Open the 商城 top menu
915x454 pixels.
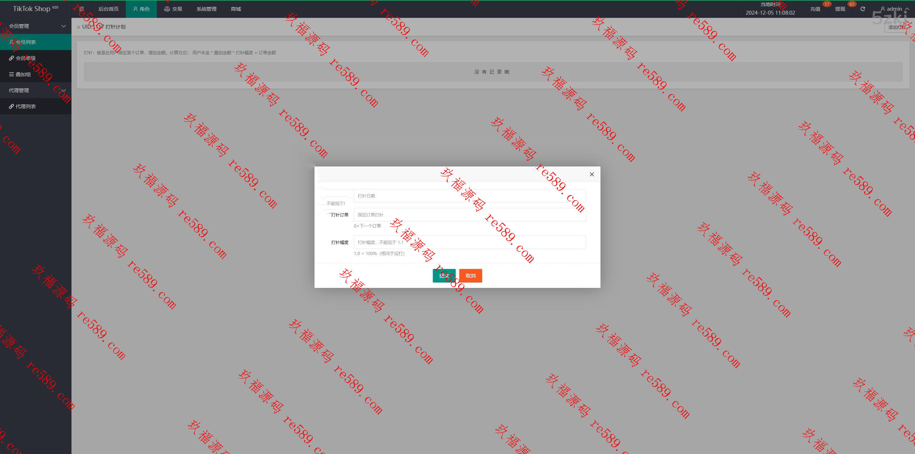coord(236,9)
